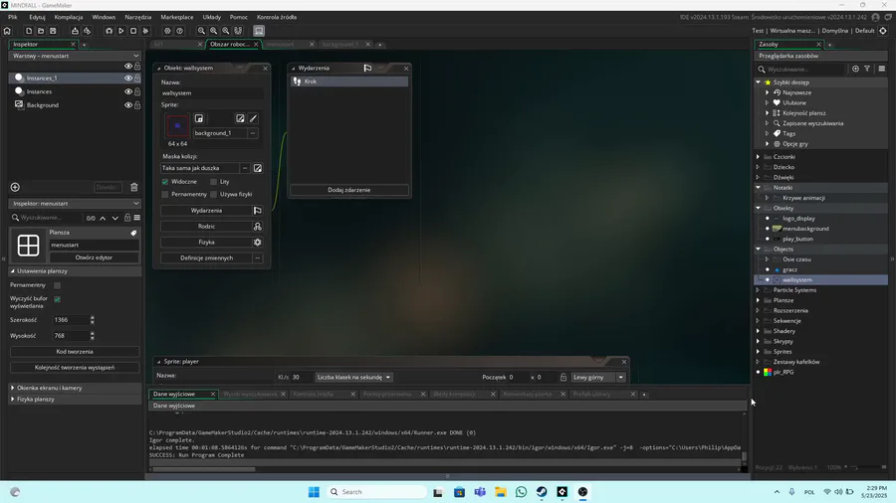Screen dimensions: 896x503
Task: Expand Okienka ekranu i kamery section
Action: 75,388
